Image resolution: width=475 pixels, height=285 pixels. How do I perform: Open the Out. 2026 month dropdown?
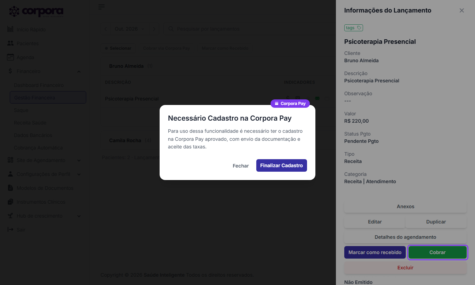pyautogui.click(x=130, y=29)
